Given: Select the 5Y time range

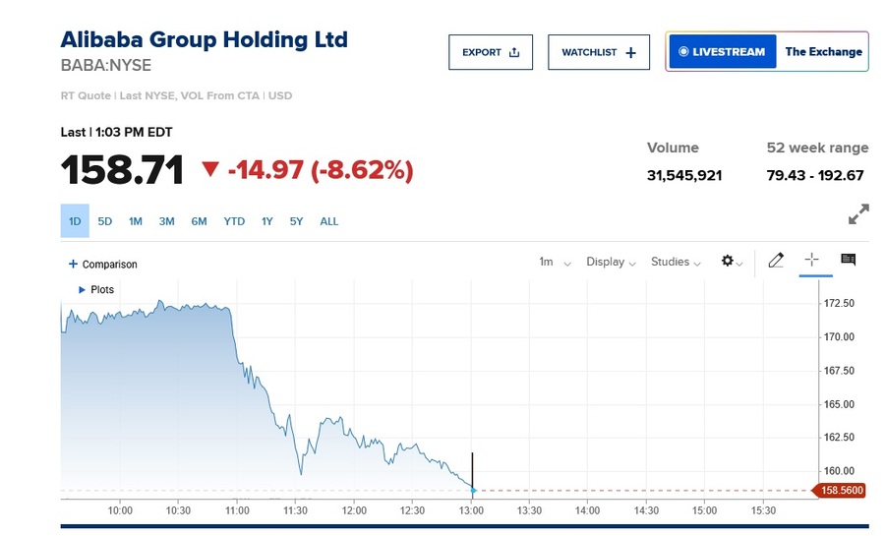Looking at the screenshot, I should (x=297, y=221).
